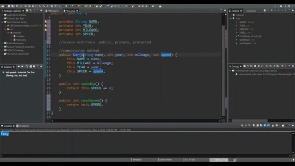Expand Main.java in Package Explorer
The width and height of the screenshot is (295, 166).
pos(12,40)
